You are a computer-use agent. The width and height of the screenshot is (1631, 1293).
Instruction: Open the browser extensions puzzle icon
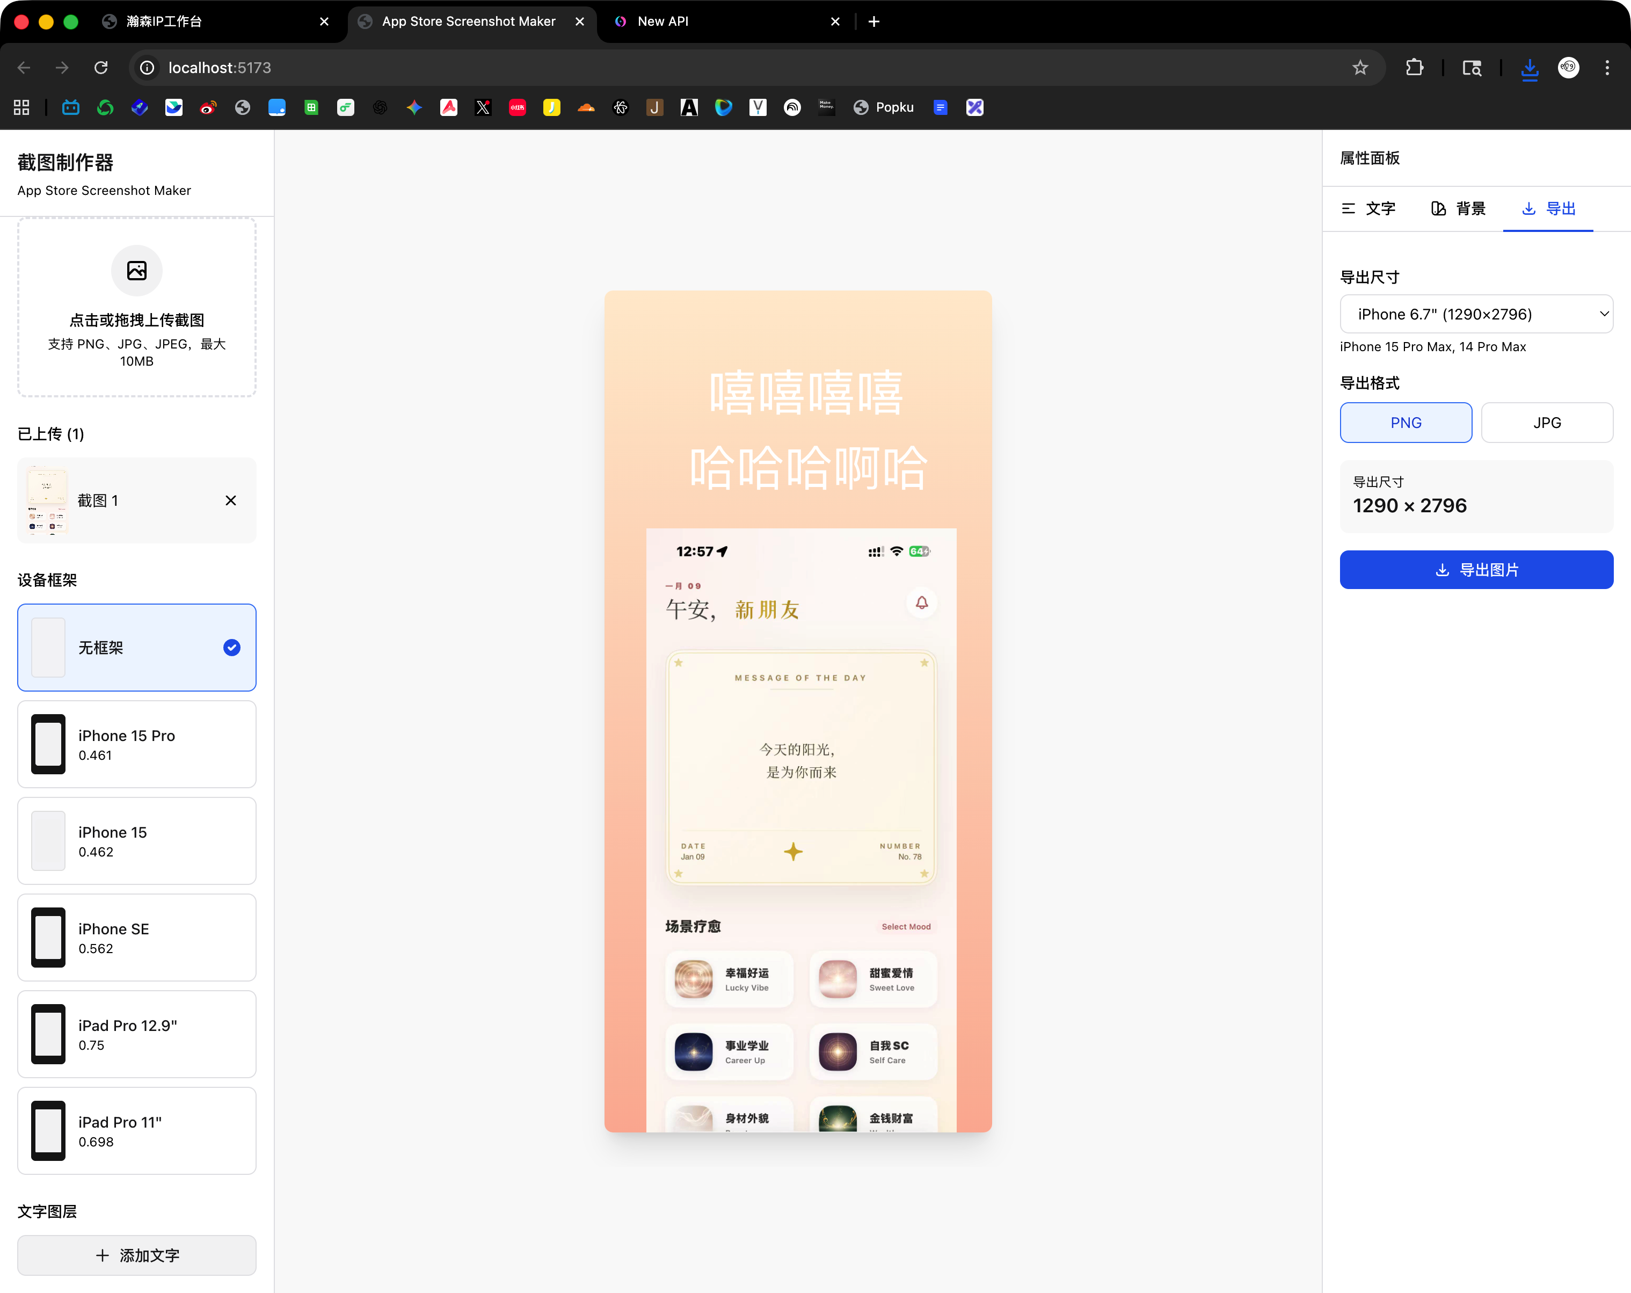coord(1414,67)
